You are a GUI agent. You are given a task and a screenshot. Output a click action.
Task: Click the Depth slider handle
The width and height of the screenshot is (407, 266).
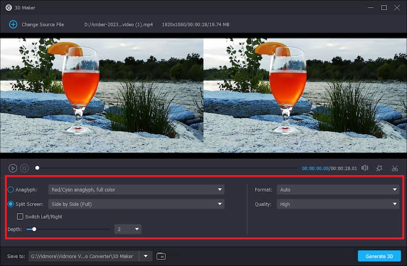pyautogui.click(x=34, y=229)
